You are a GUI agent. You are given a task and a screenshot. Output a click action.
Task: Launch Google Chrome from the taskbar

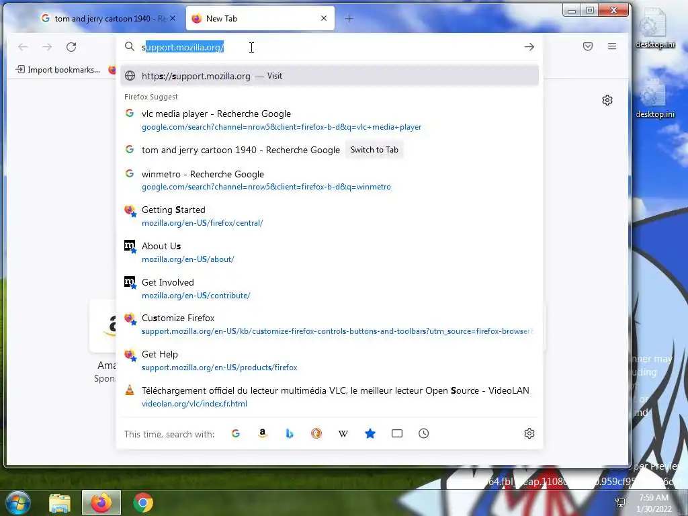click(x=143, y=503)
